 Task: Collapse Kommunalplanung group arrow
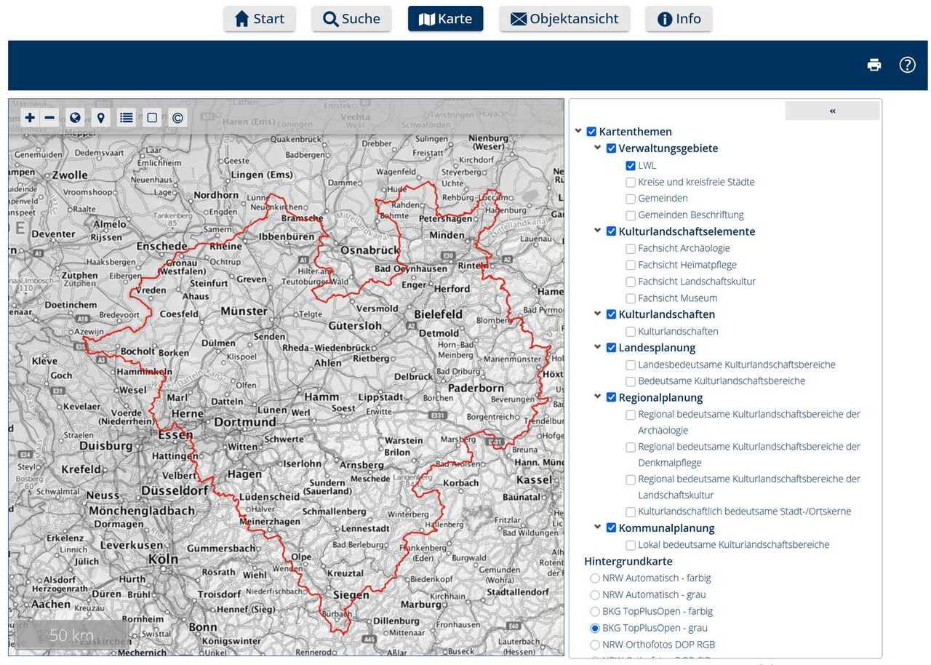(x=598, y=527)
